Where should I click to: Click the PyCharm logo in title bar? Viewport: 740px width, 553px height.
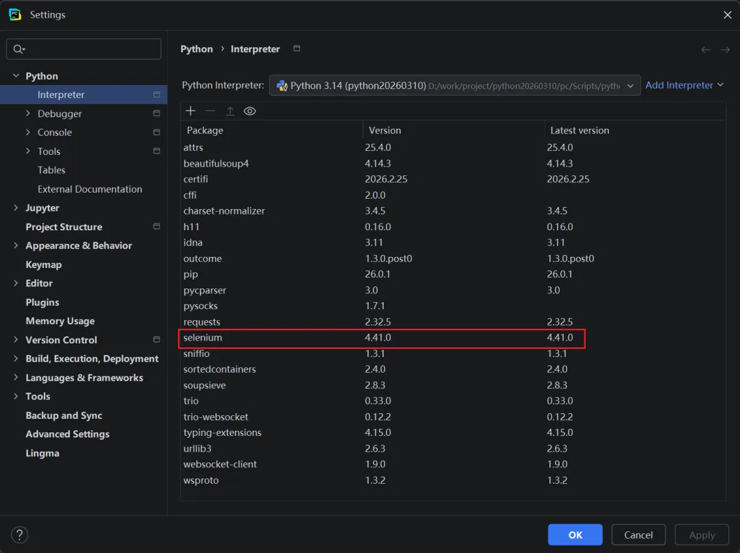point(14,14)
